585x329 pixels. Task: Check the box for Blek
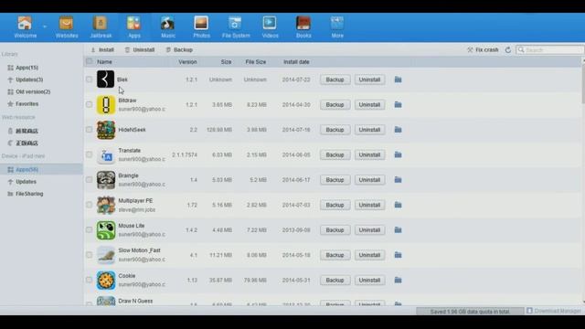point(89,80)
